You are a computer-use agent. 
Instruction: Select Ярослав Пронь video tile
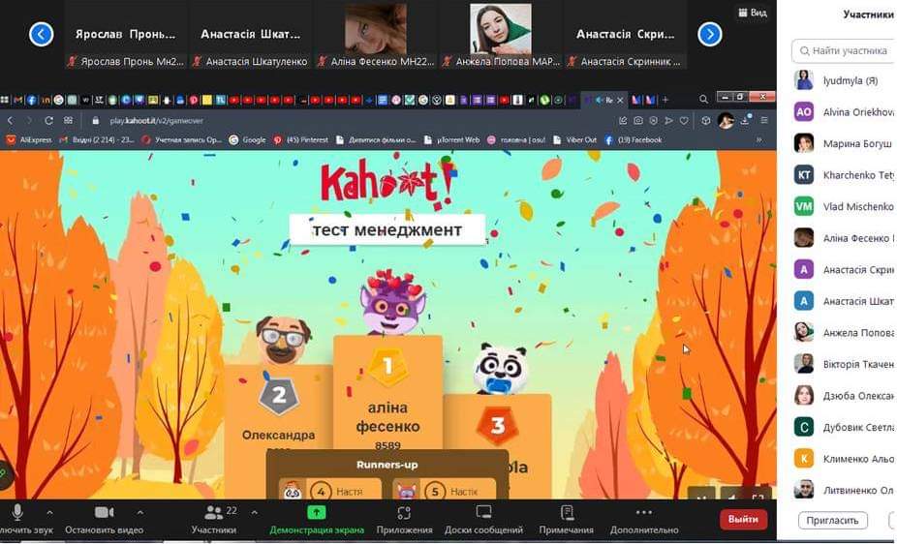(126, 35)
